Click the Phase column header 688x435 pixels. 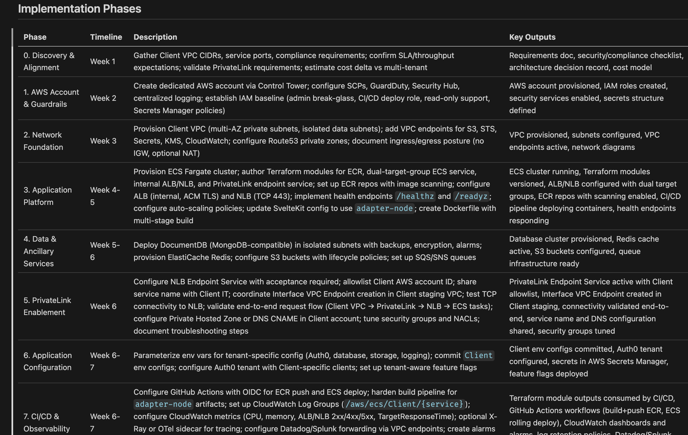tap(35, 37)
